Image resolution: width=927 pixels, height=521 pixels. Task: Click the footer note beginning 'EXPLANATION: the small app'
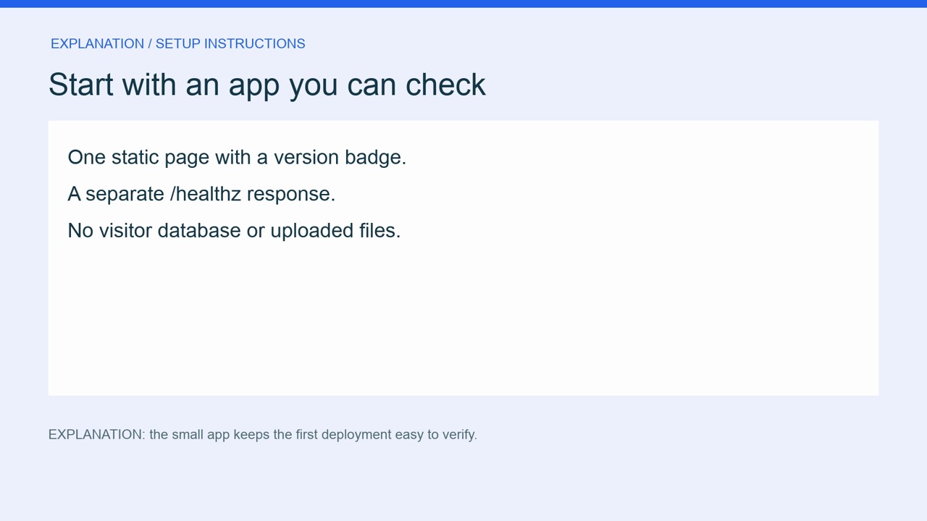tap(262, 434)
